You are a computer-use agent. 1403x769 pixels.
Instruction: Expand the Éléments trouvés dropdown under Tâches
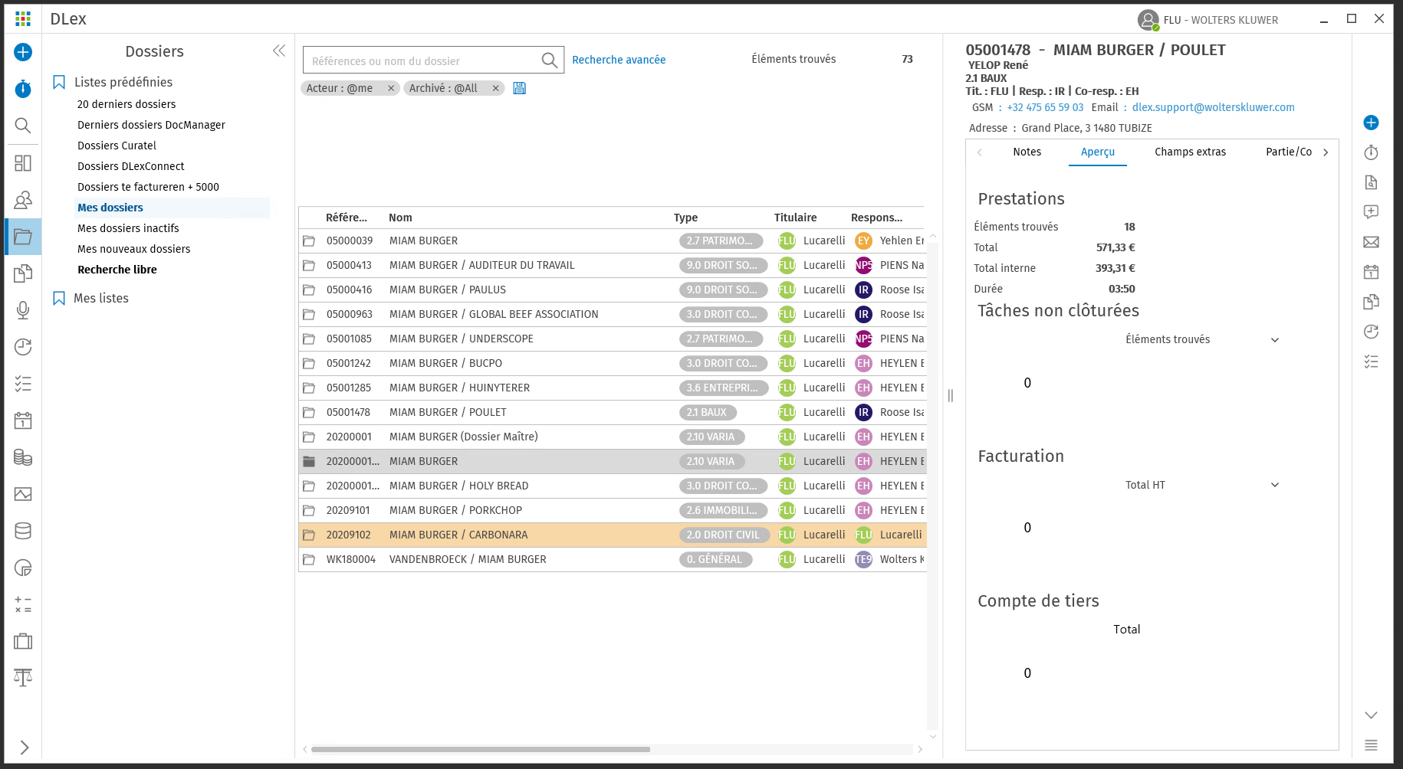point(1275,340)
